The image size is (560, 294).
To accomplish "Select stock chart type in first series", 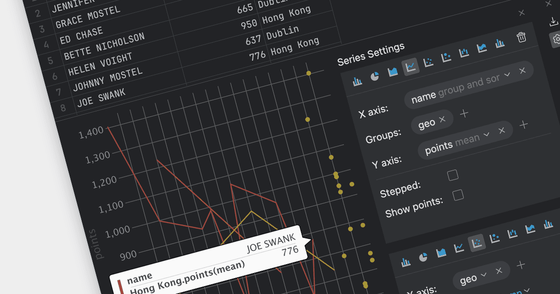I will [x=464, y=53].
